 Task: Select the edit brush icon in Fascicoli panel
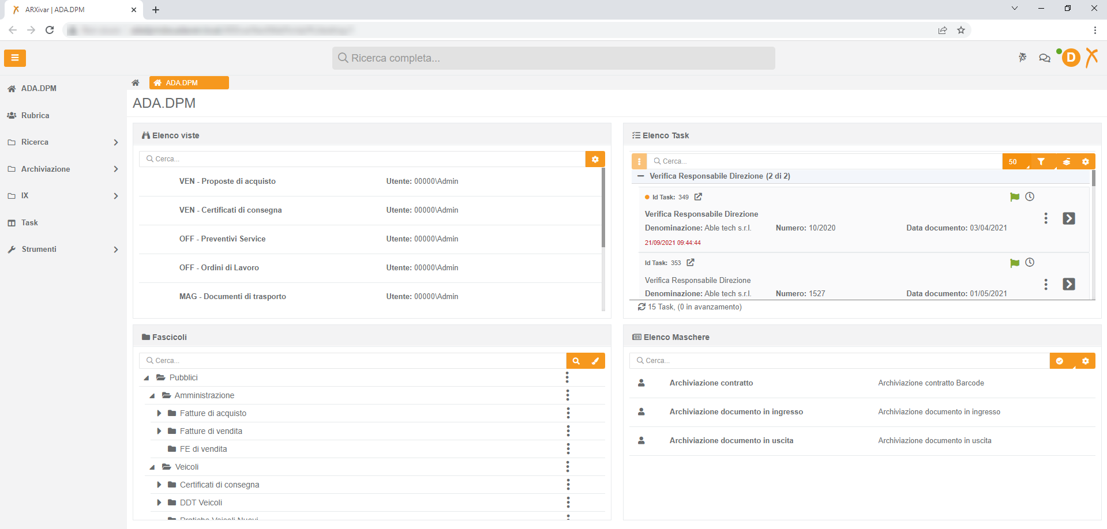pyautogui.click(x=596, y=360)
